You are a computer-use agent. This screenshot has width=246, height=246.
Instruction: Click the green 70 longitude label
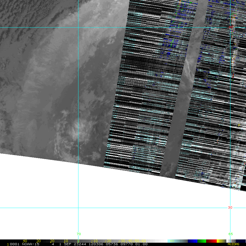(79, 234)
